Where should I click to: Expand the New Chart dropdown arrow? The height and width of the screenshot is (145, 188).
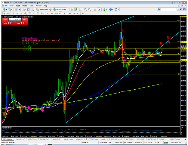coord(6,9)
